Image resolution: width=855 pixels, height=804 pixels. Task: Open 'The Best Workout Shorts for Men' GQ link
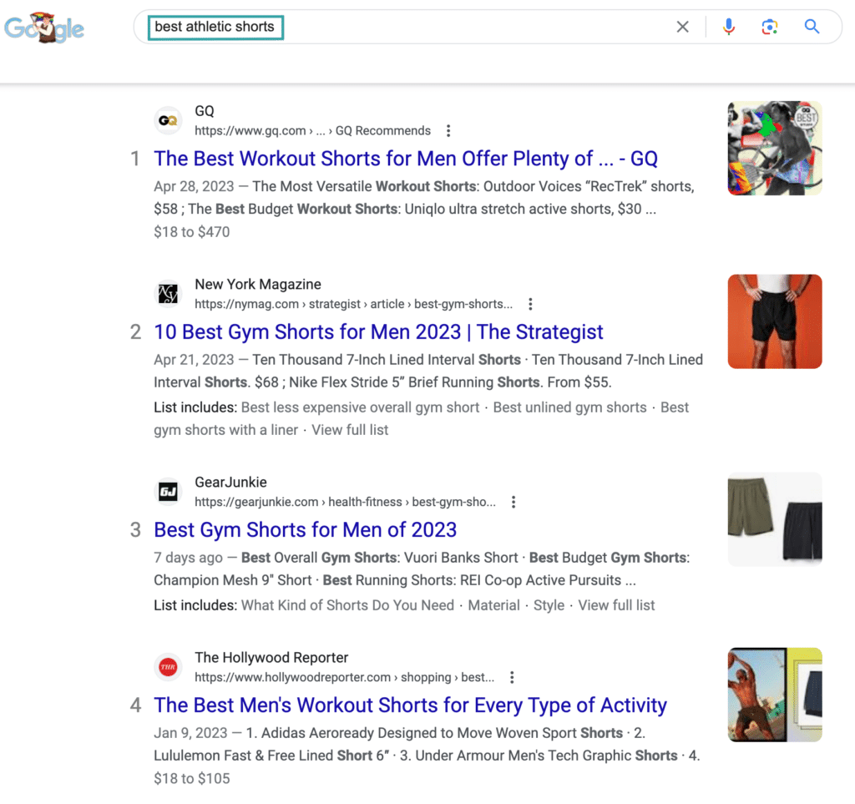coord(406,159)
